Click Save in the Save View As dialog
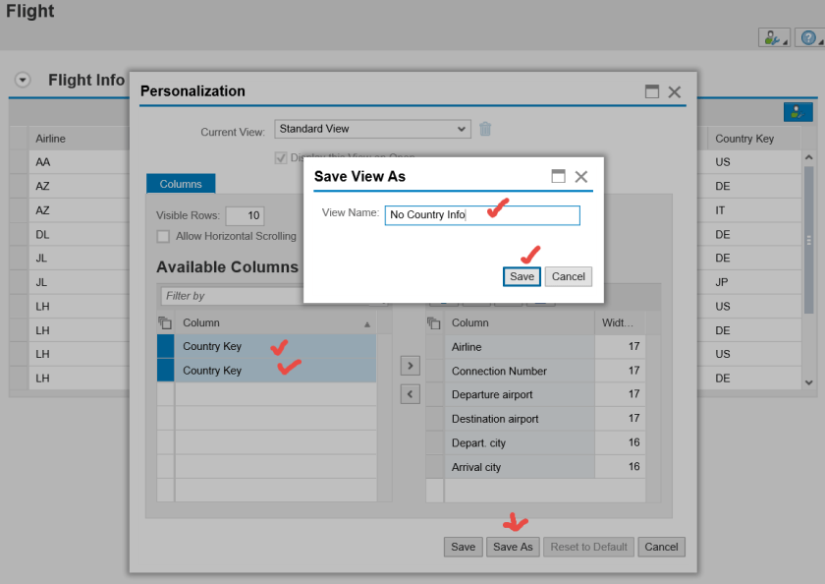The image size is (825, 584). pos(522,276)
